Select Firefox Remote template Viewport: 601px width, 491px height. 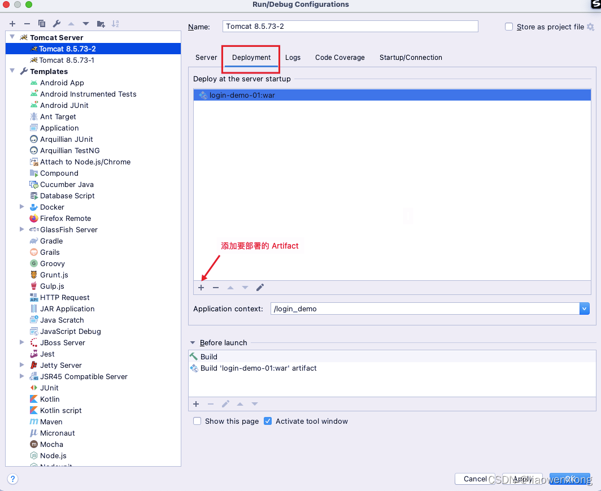pyautogui.click(x=60, y=219)
